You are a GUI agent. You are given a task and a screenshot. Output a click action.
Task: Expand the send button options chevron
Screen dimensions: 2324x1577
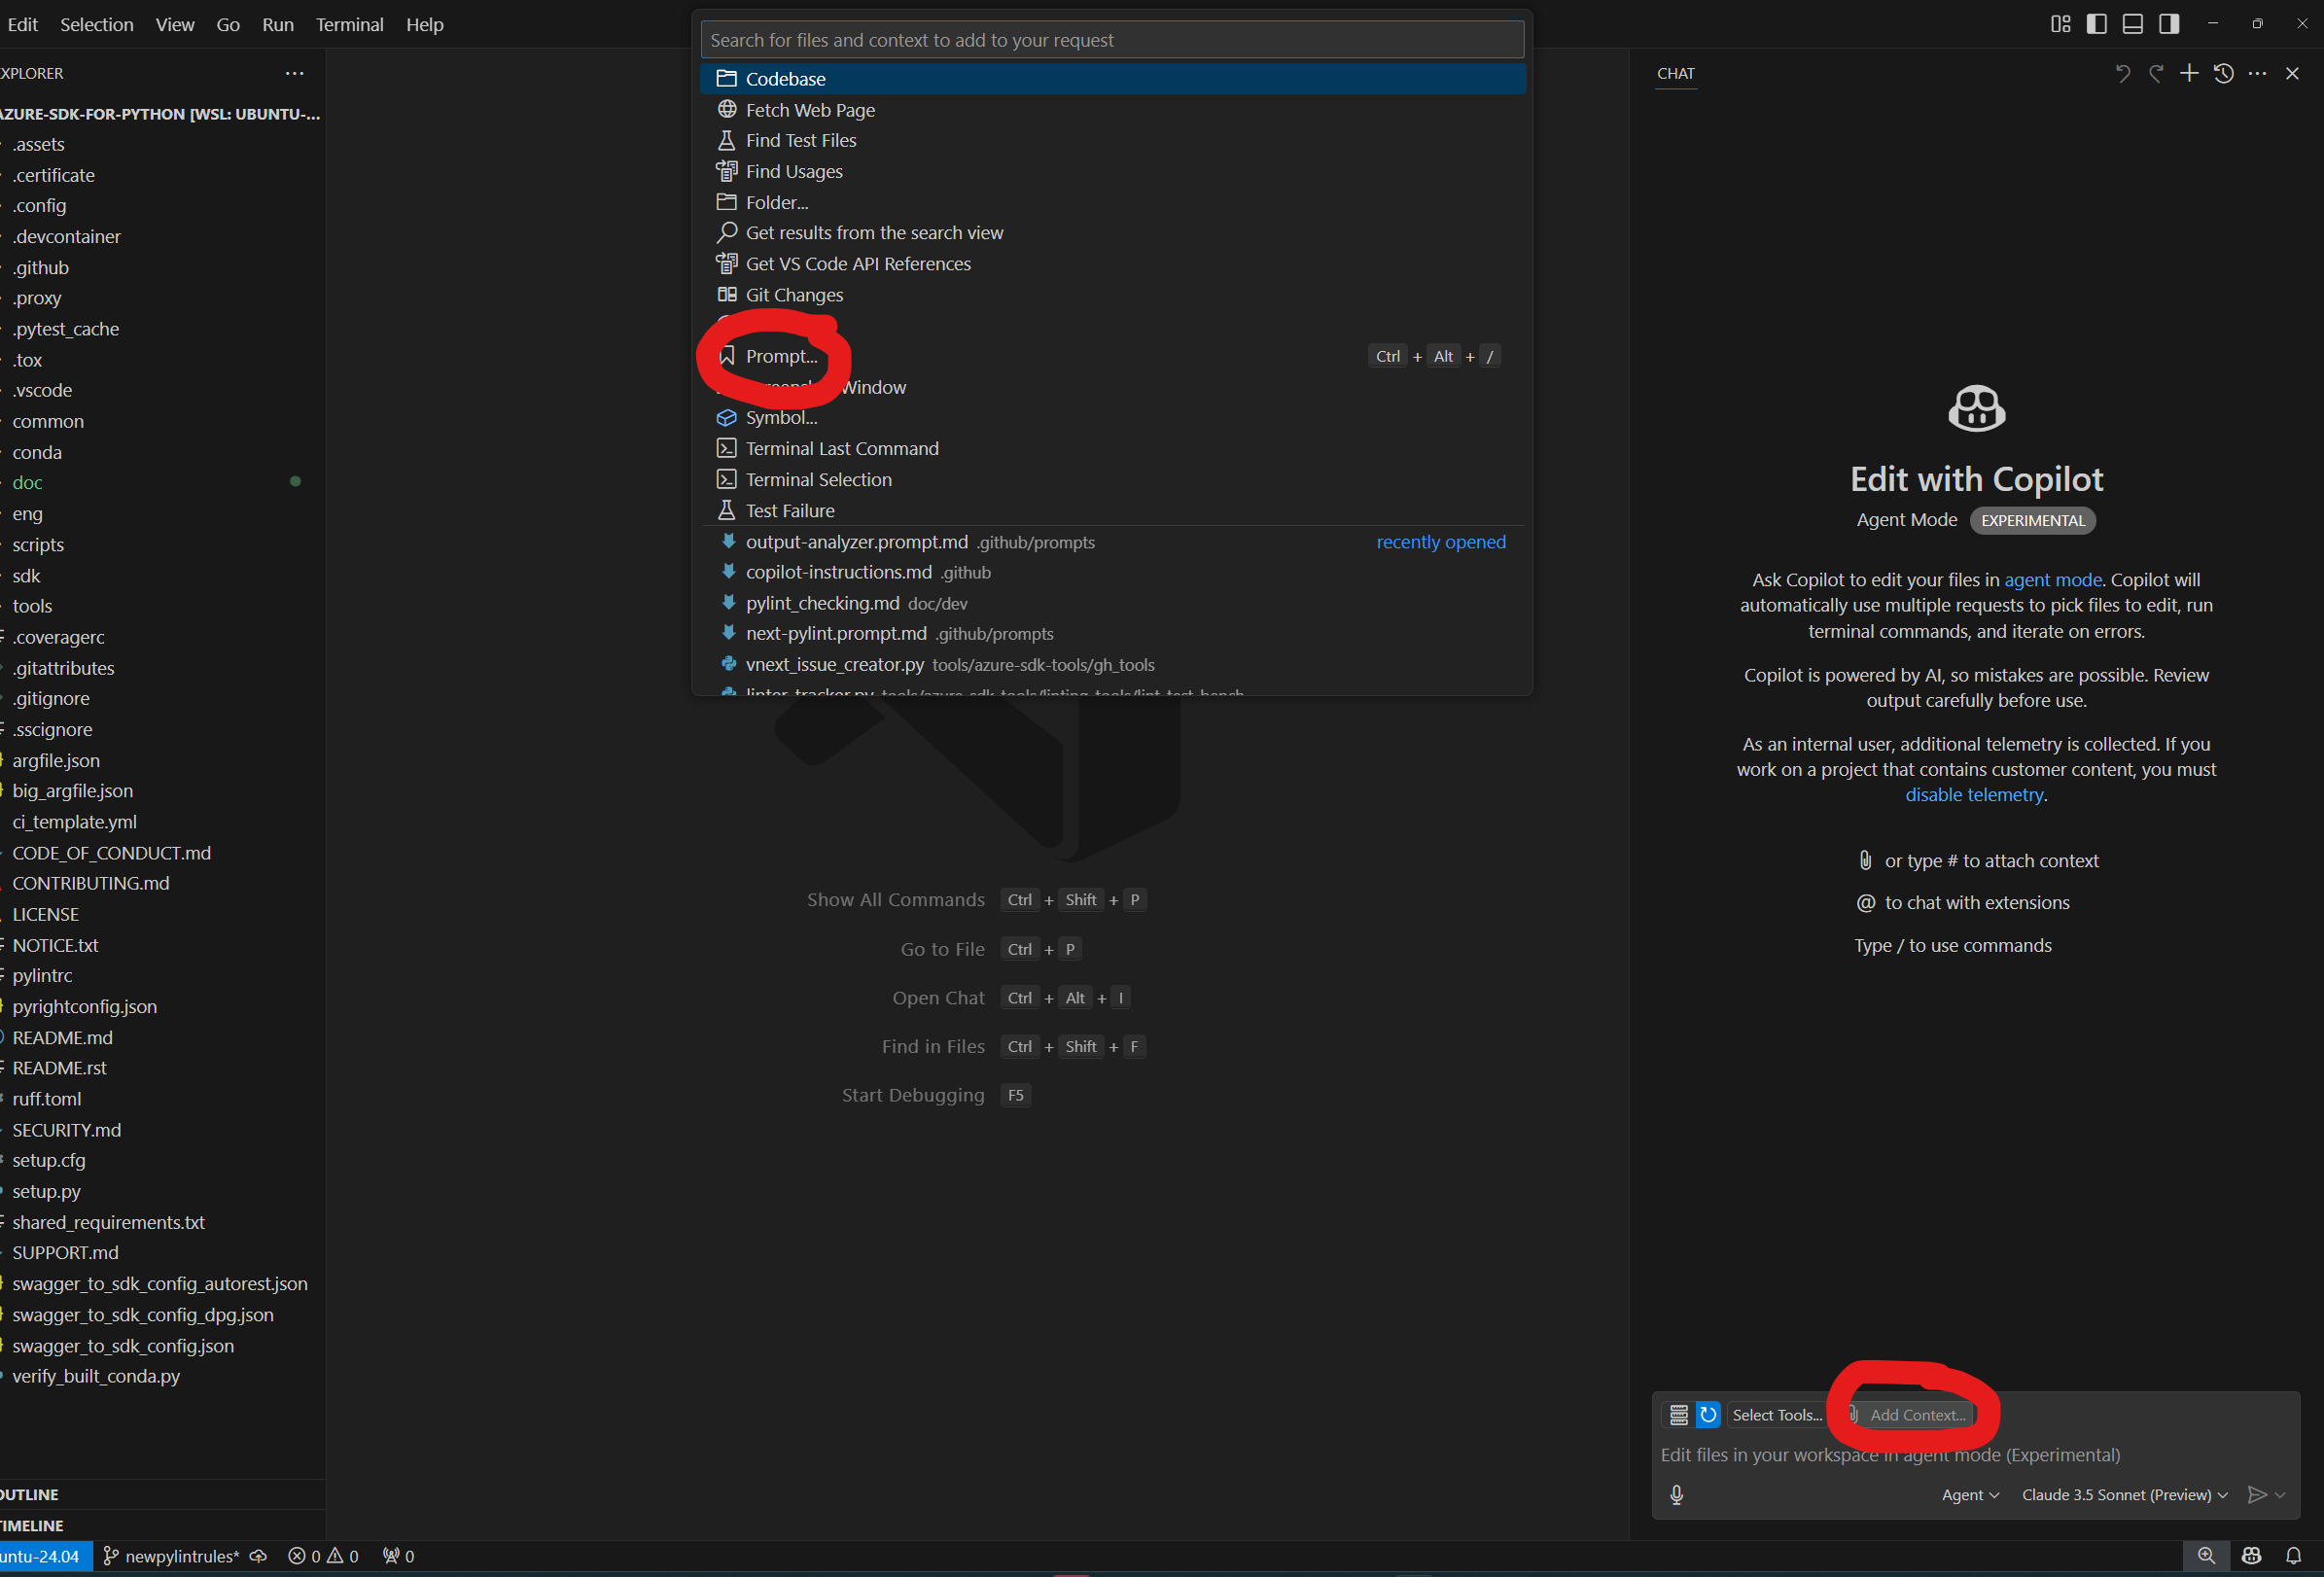pyautogui.click(x=2281, y=1494)
